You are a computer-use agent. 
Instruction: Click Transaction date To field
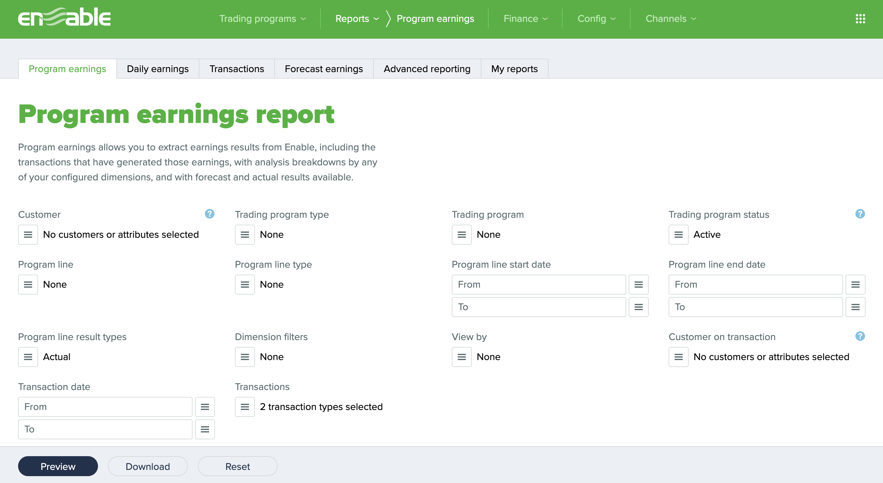click(x=105, y=430)
